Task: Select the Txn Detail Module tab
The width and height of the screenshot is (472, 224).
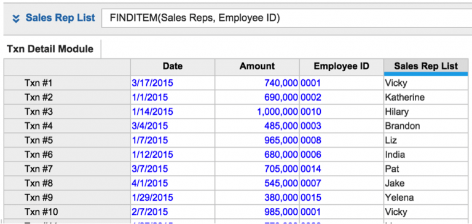Action: point(50,49)
